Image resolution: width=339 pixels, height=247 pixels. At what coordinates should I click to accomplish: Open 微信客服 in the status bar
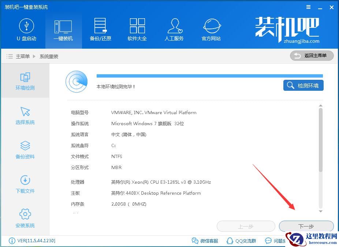(x=205, y=241)
